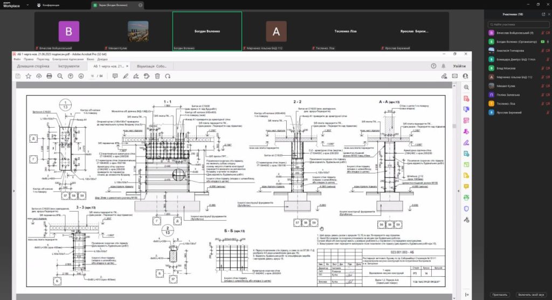Open the Файл menu in Acrobat
The width and height of the screenshot is (552, 300).
pyautogui.click(x=17, y=59)
